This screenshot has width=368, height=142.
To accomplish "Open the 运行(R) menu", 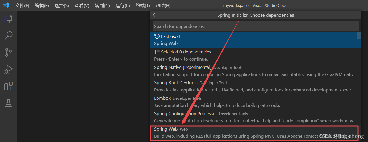I will (x=123, y=6).
